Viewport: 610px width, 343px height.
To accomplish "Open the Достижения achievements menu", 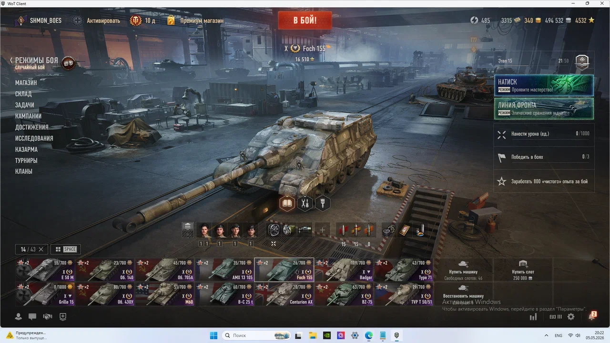I will point(31,127).
